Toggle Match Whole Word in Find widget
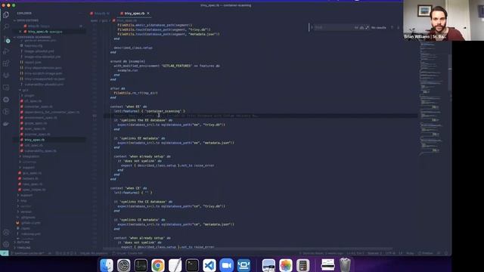The height and width of the screenshot is (272, 484). pos(361,27)
